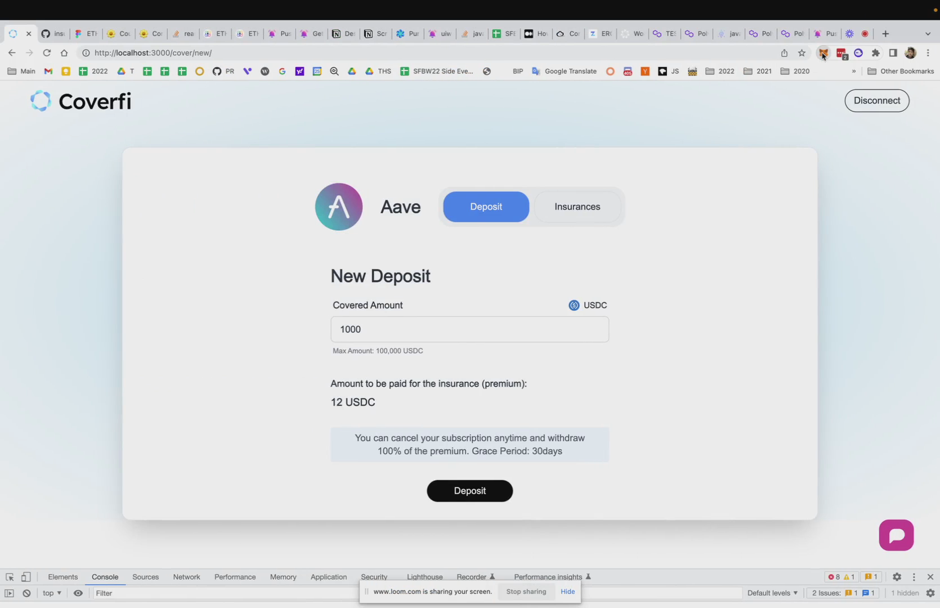The image size is (940, 608).
Task: Switch to the Sources DevTools tab
Action: [145, 576]
